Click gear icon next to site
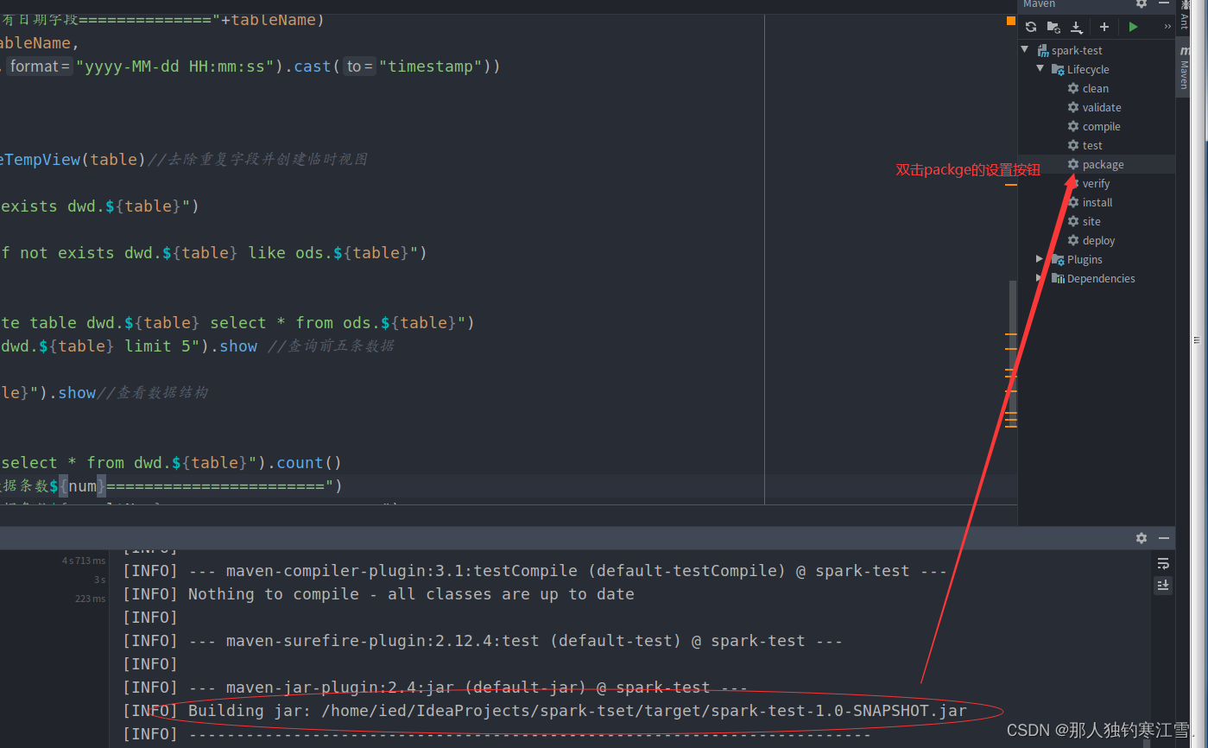The width and height of the screenshot is (1208, 748). pos(1073,221)
